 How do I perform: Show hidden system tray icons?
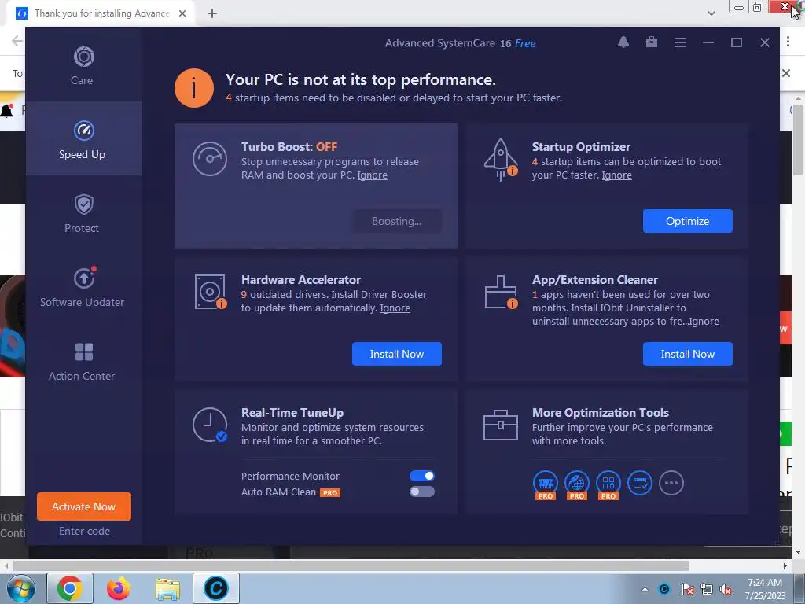pyautogui.click(x=645, y=589)
